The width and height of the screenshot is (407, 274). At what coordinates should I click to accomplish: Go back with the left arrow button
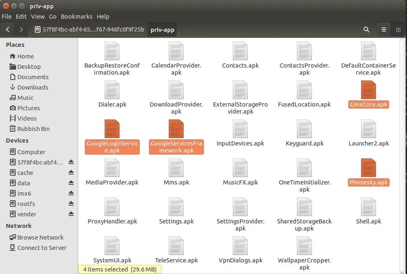click(8, 30)
